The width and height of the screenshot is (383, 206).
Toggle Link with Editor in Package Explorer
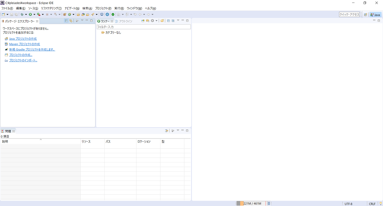71,21
